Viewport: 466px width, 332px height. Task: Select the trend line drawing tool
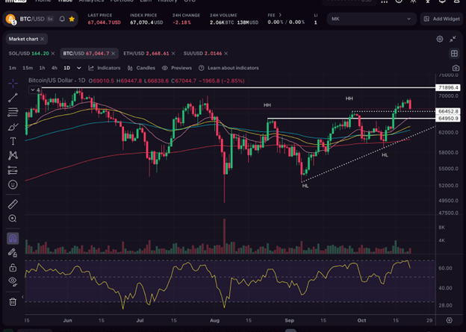(13, 98)
